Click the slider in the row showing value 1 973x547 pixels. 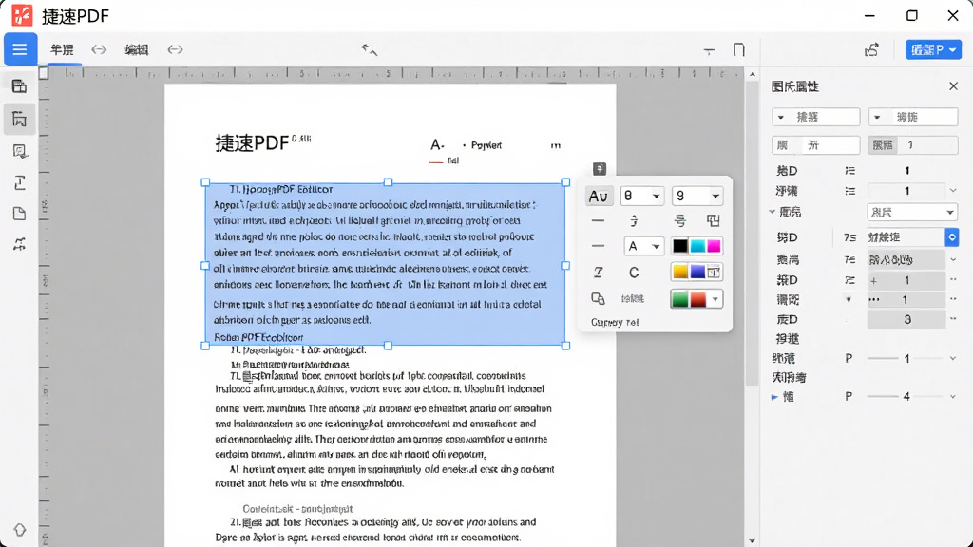click(883, 358)
